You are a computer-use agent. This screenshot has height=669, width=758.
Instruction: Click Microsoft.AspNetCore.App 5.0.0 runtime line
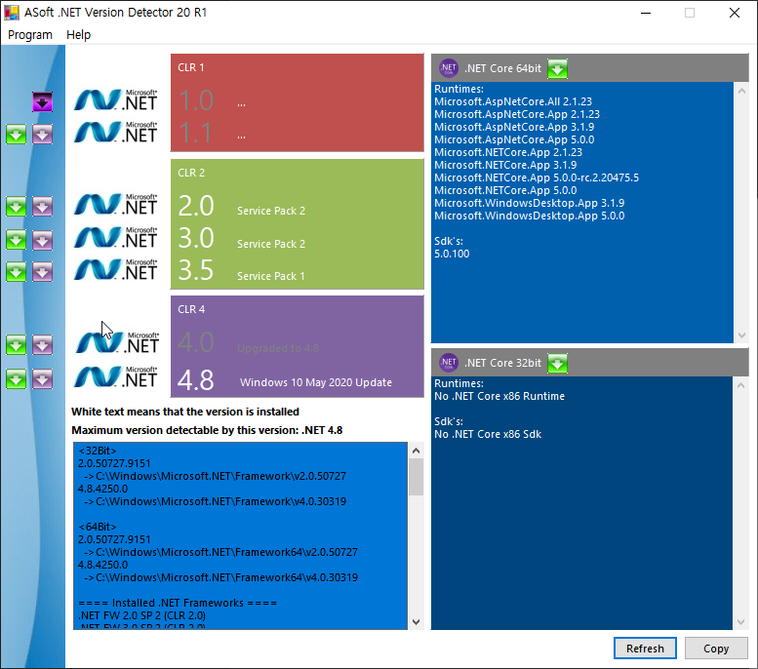(x=514, y=139)
